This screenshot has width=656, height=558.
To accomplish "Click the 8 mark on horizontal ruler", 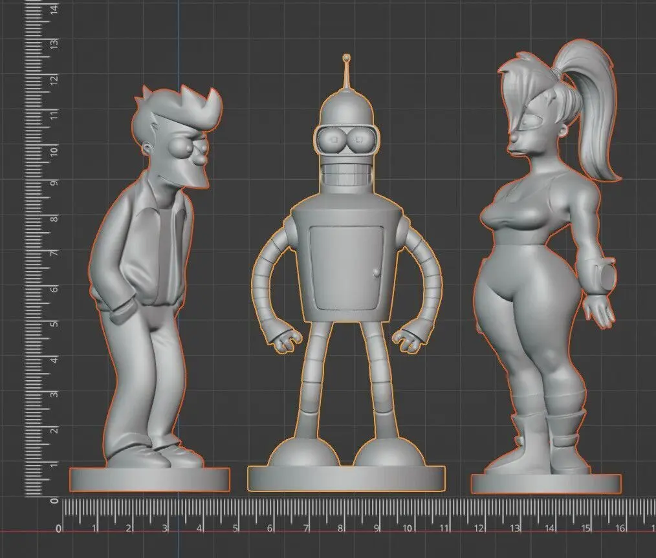I will (340, 529).
